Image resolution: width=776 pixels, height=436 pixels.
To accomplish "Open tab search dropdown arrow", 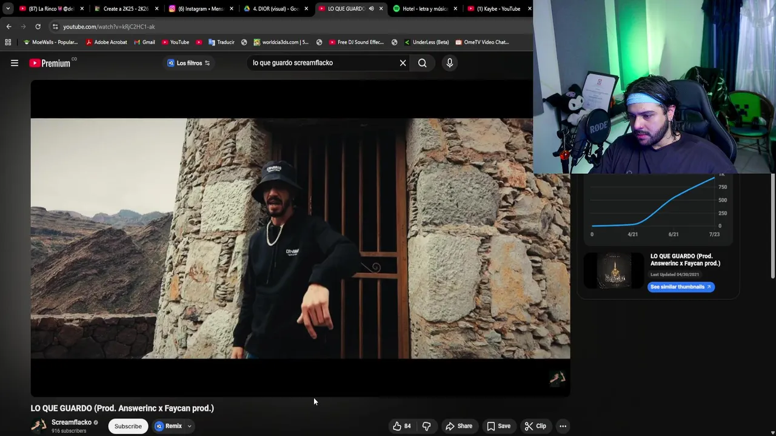I will (x=8, y=8).
